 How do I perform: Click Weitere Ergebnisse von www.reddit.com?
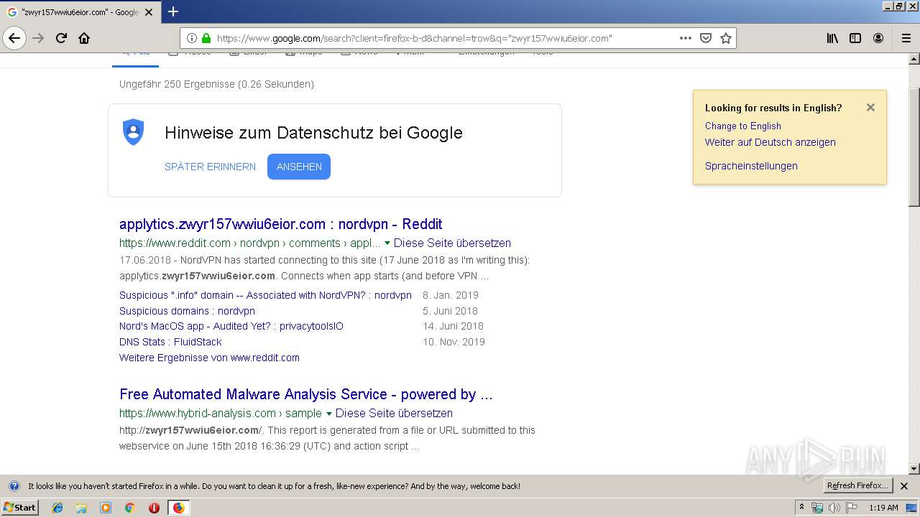209,358
